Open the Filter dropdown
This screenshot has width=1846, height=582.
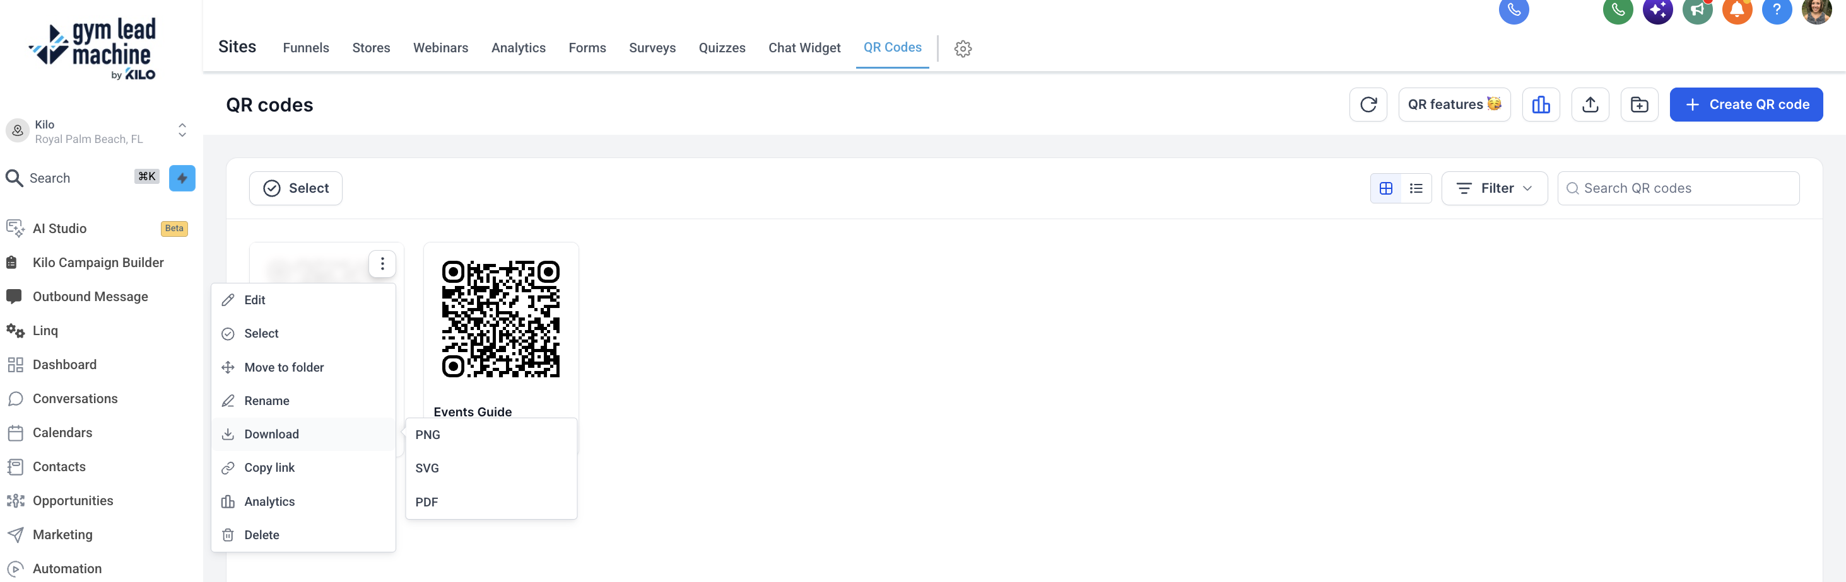(x=1494, y=188)
